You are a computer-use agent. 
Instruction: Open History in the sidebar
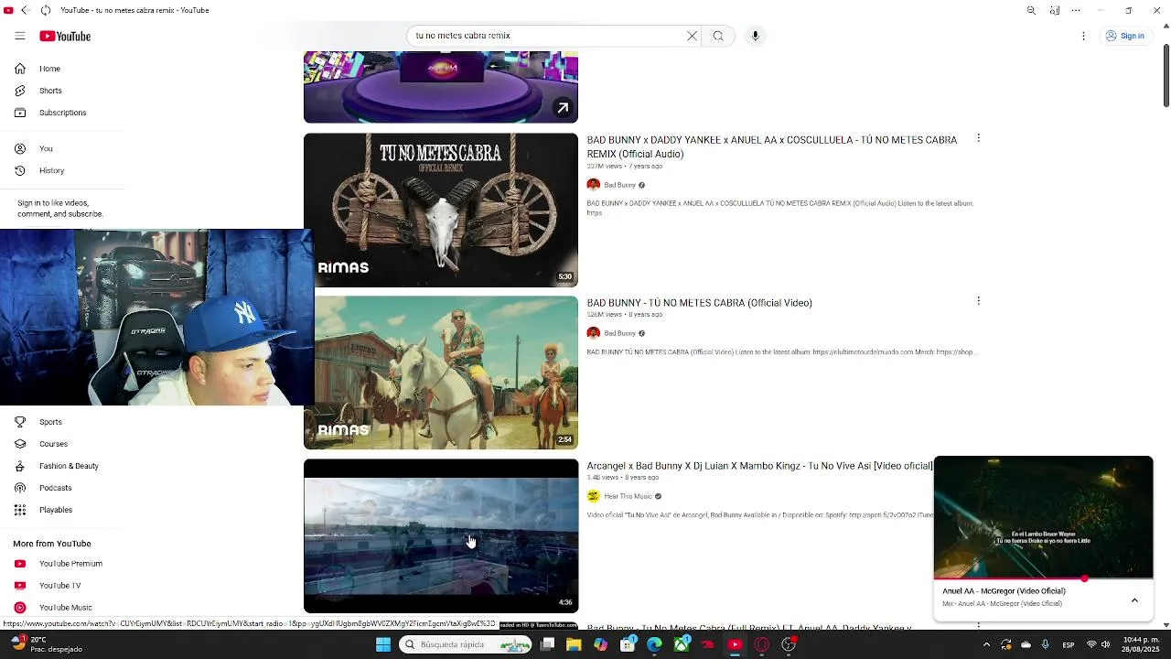coord(51,170)
